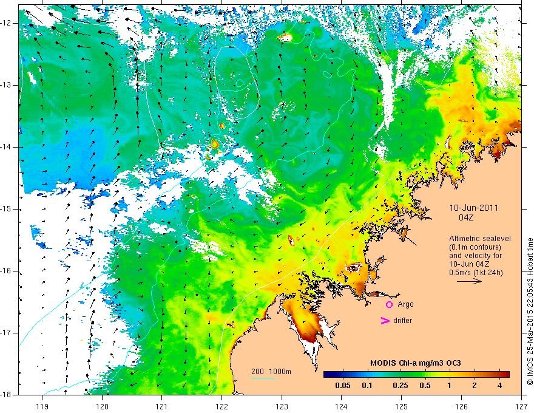The image size is (534, 413).
Task: Click the '4' color scale value
Action: pyautogui.click(x=499, y=386)
